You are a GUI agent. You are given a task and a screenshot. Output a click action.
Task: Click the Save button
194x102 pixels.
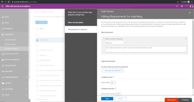107,99
